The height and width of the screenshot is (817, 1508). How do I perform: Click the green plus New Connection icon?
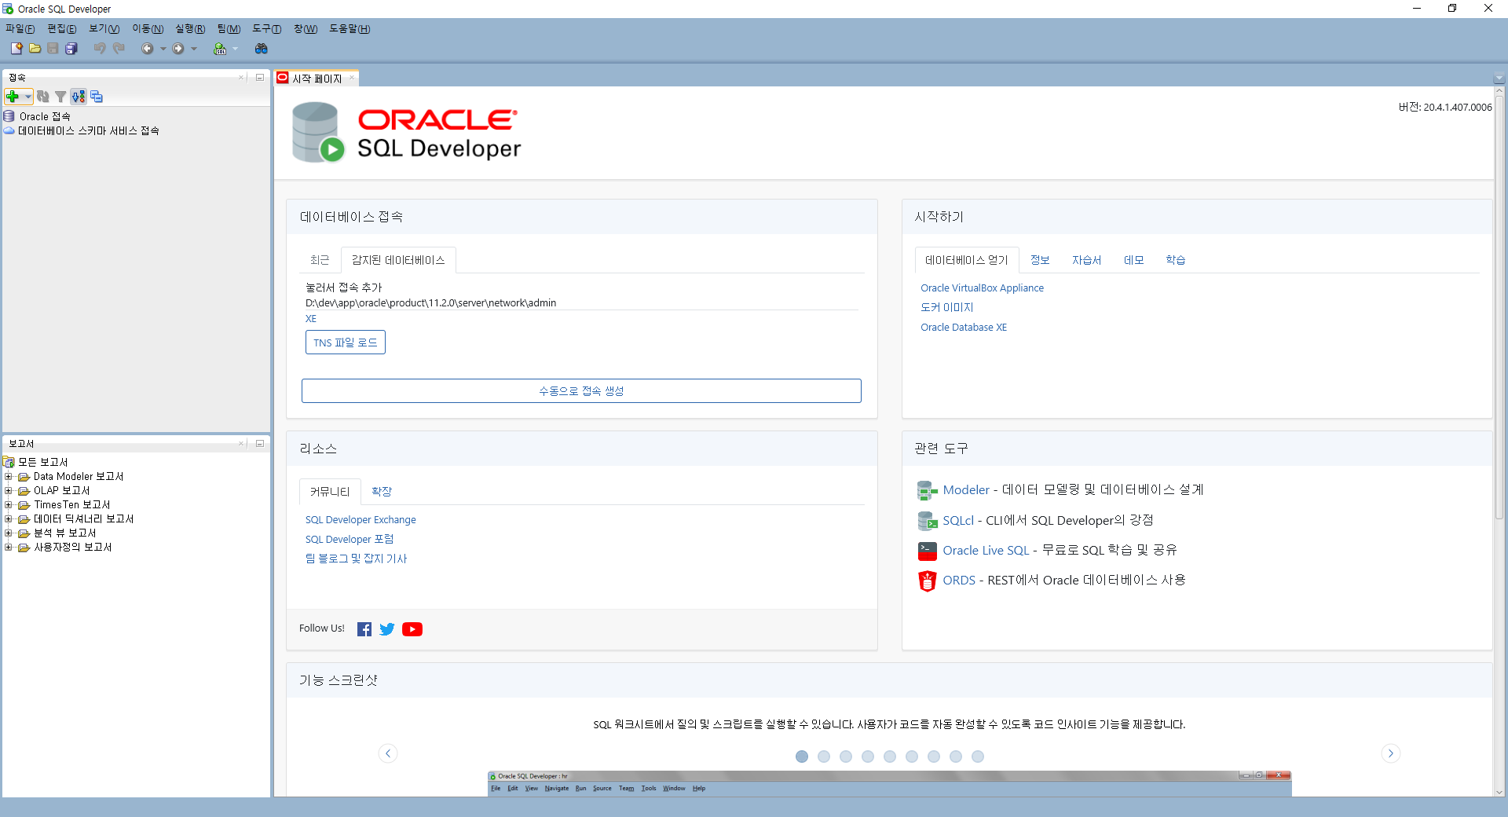pyautogui.click(x=13, y=97)
